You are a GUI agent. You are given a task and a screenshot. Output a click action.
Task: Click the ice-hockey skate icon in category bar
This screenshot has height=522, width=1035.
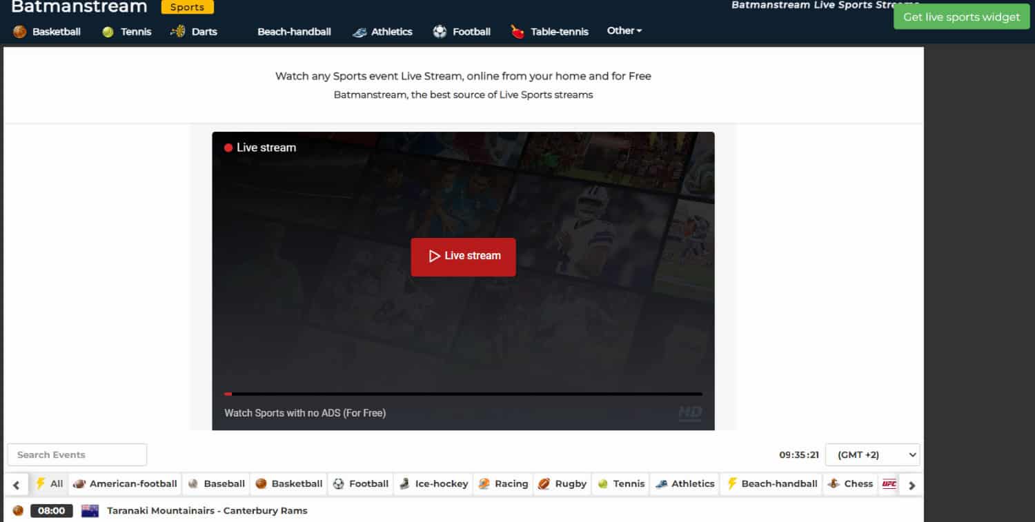[404, 484]
